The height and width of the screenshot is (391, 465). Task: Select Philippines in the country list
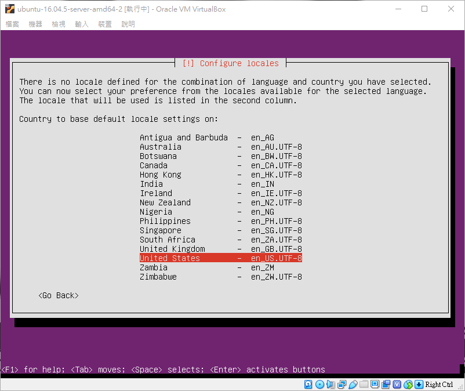(x=221, y=221)
